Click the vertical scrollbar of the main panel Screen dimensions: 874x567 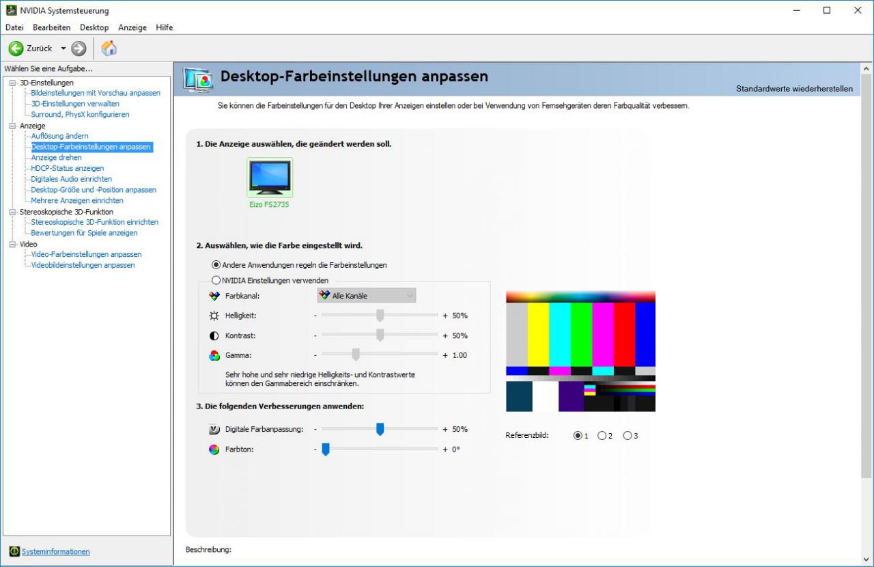tap(866, 277)
